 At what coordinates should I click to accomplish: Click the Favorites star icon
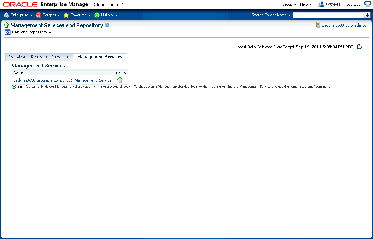(66, 15)
